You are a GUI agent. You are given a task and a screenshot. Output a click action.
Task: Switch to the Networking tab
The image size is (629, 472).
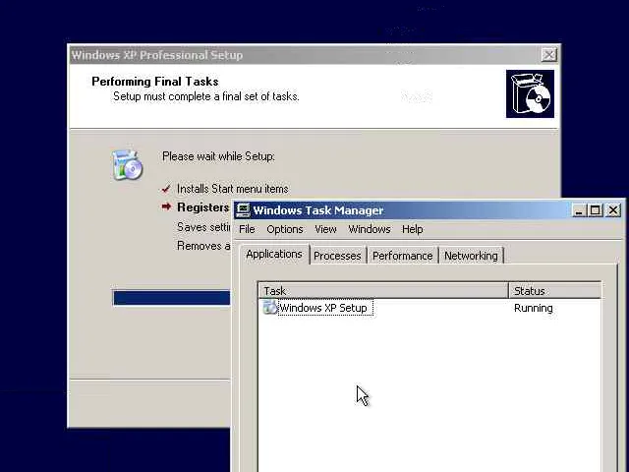[471, 256]
